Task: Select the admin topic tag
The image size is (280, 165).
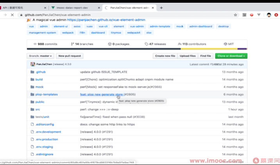Action: pyautogui.click(x=44, y=27)
